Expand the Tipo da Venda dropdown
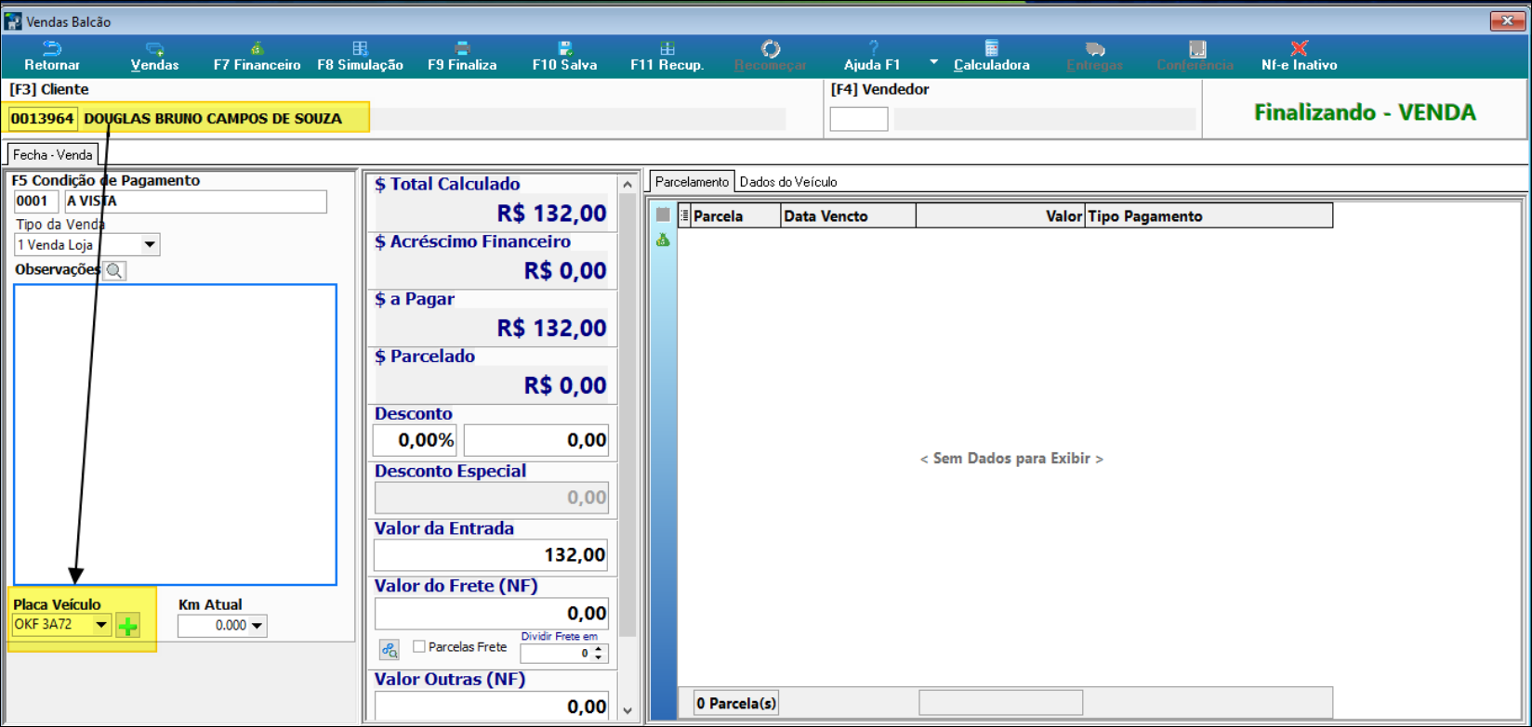The height and width of the screenshot is (727, 1532). 150,245
